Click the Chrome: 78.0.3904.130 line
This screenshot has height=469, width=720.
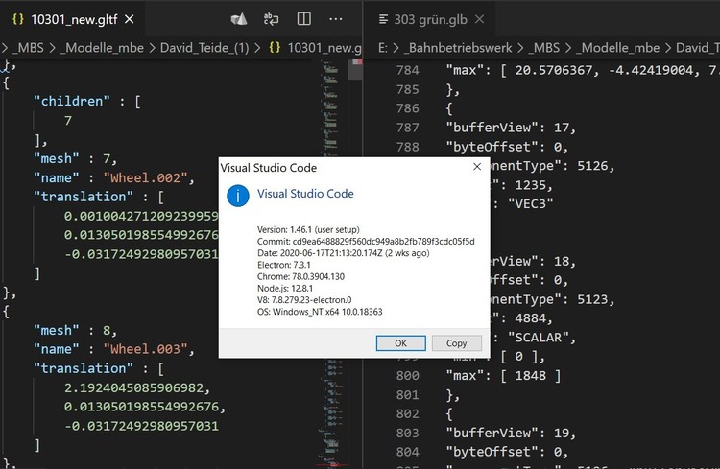(x=300, y=276)
